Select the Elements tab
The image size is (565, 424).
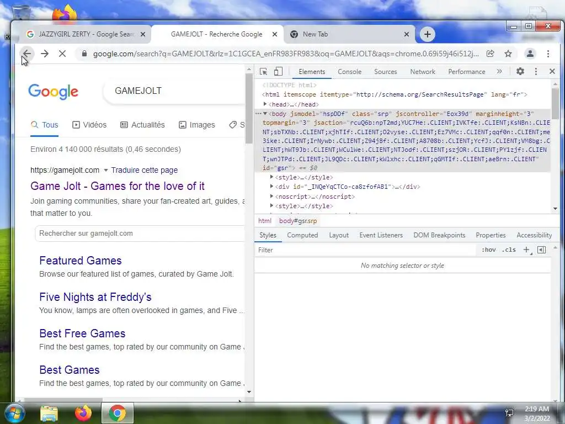pos(312,72)
